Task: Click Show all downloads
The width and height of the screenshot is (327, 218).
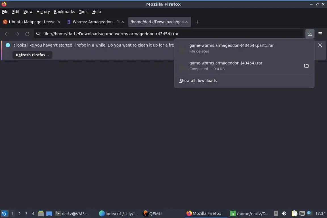Action: click(x=198, y=81)
